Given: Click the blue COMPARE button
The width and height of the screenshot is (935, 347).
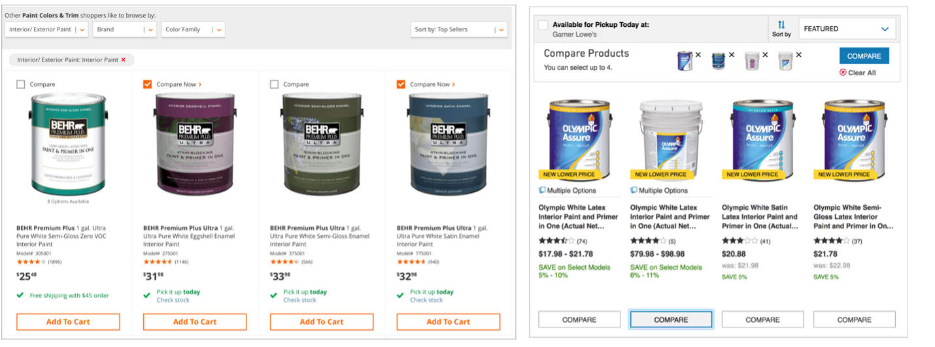Looking at the screenshot, I should [x=864, y=56].
